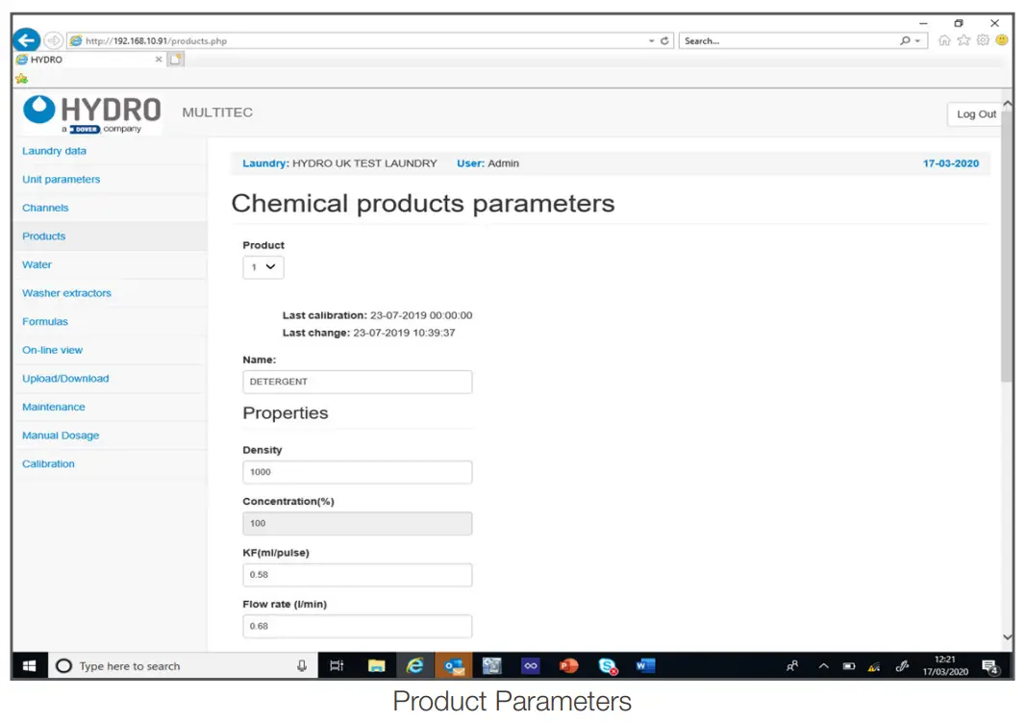
Task: Click the HYDRO company logo
Action: coord(90,112)
